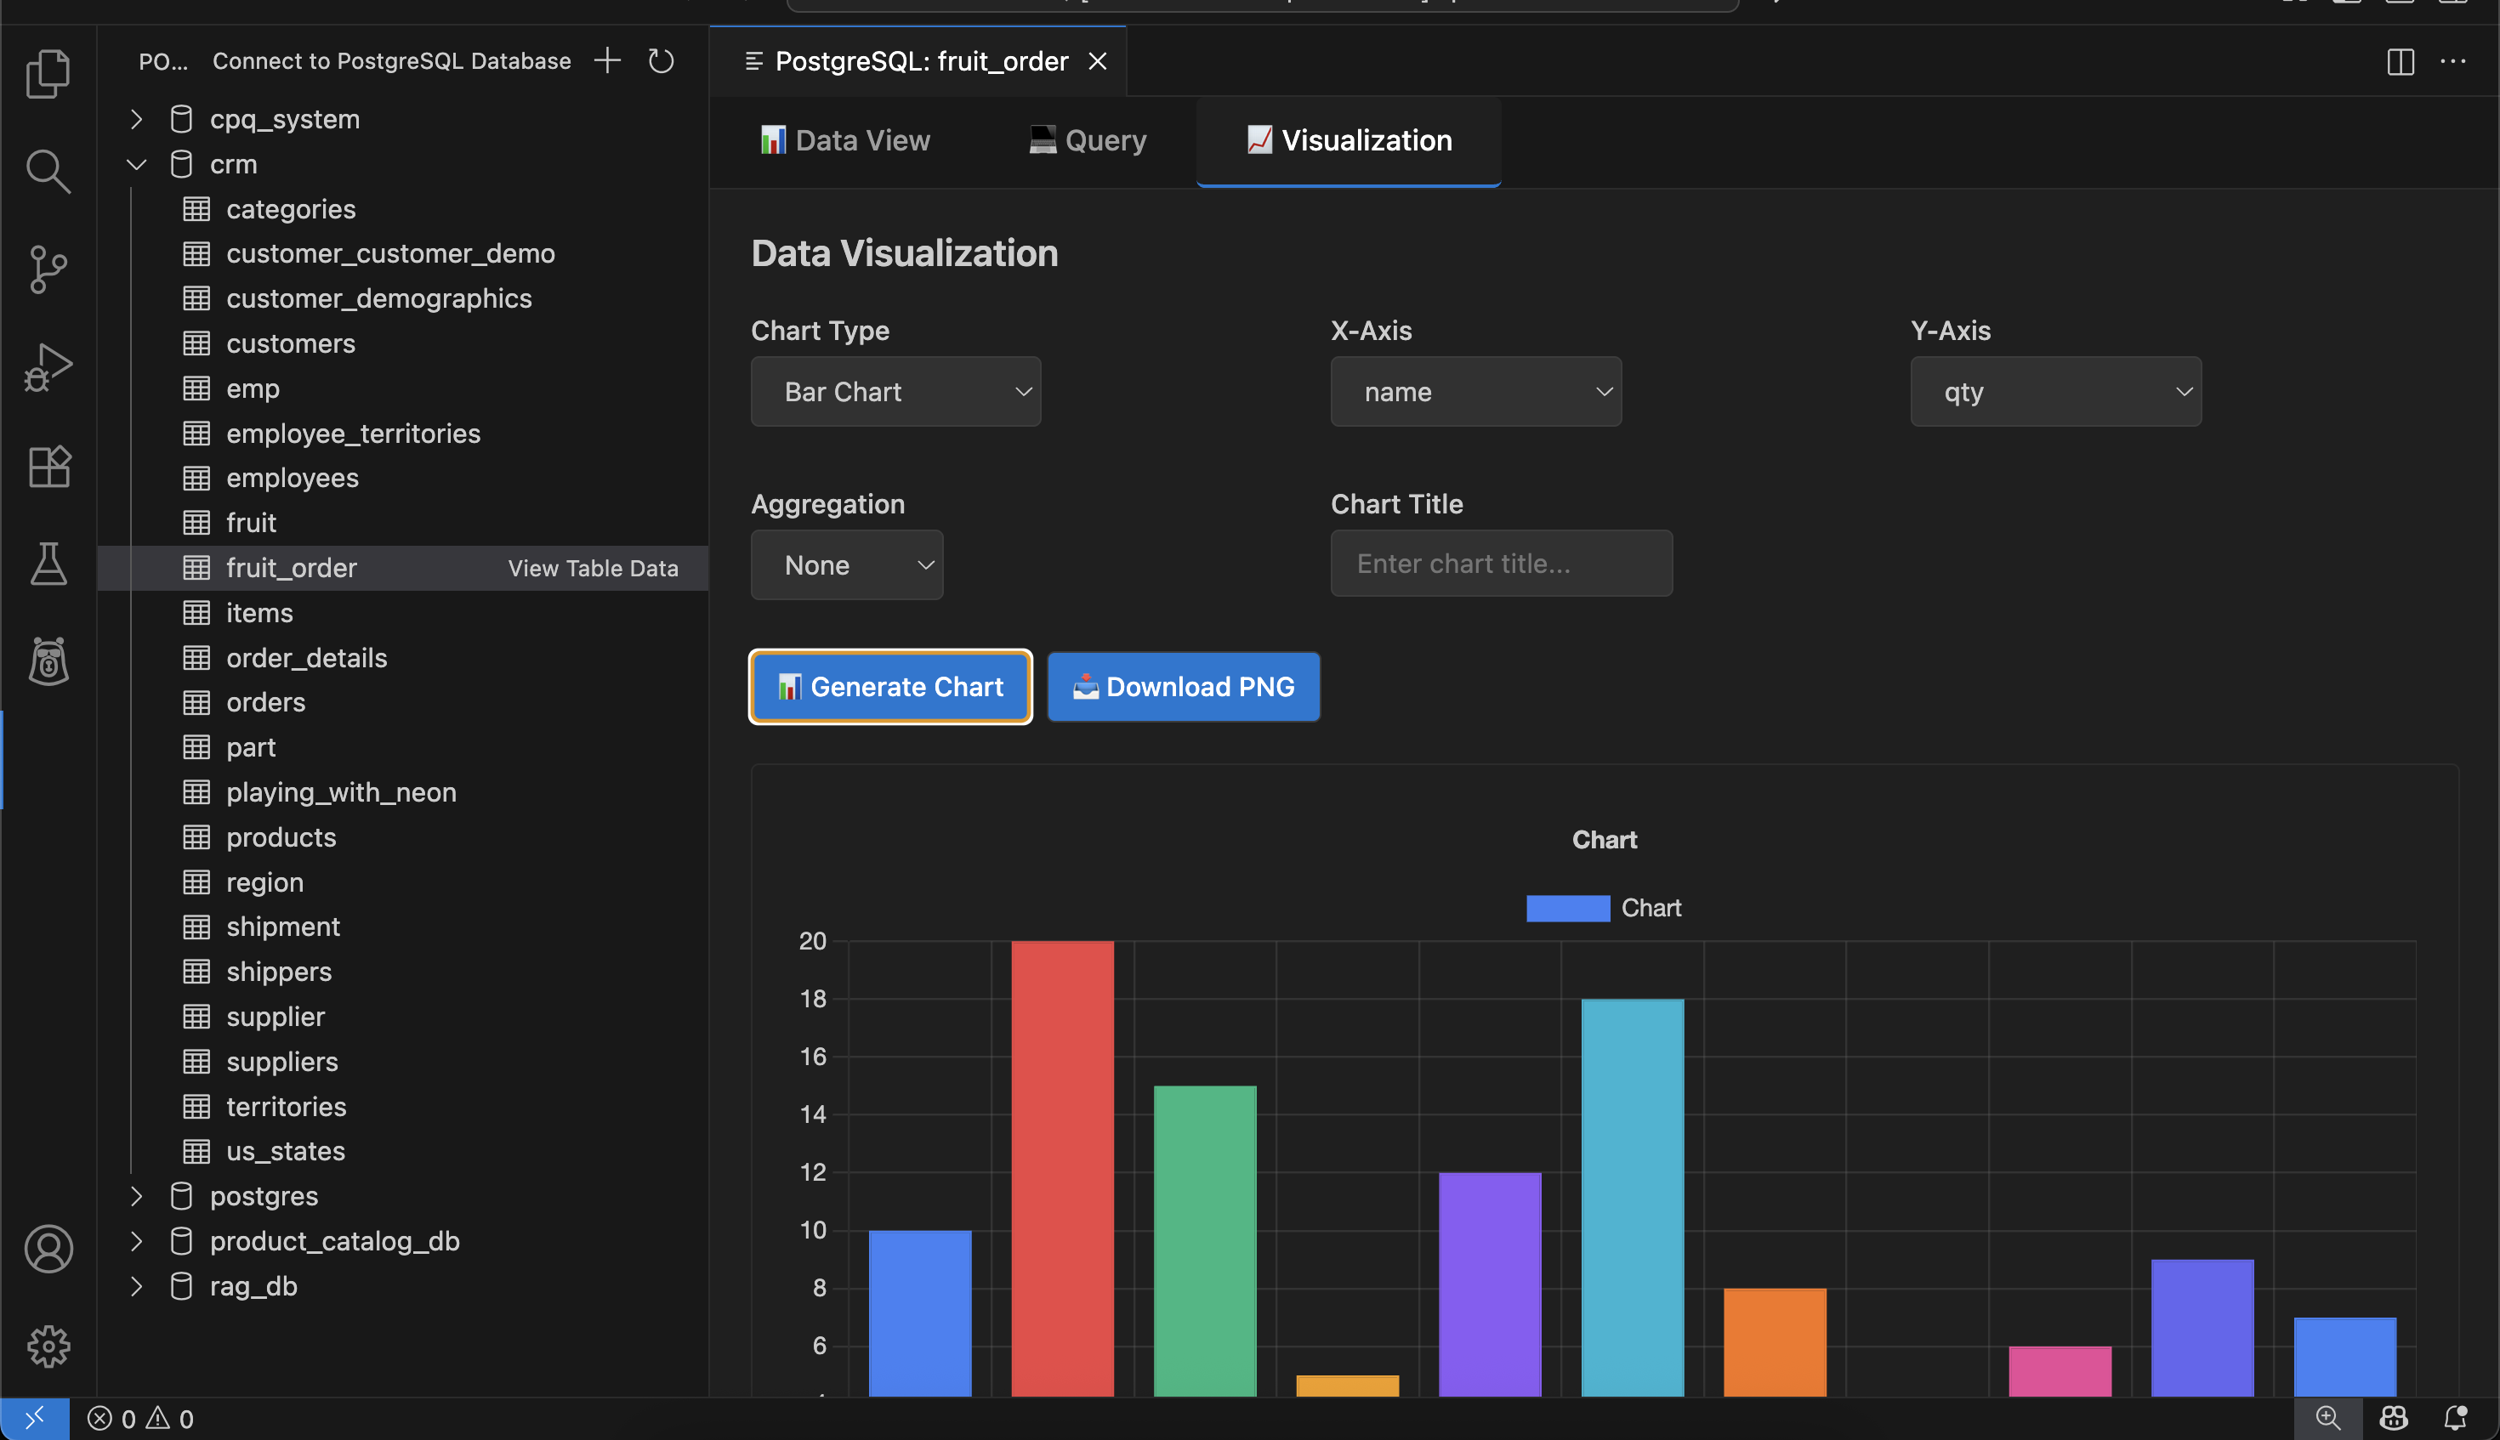The width and height of the screenshot is (2500, 1440).
Task: Refresh the database connections list
Action: [x=661, y=61]
